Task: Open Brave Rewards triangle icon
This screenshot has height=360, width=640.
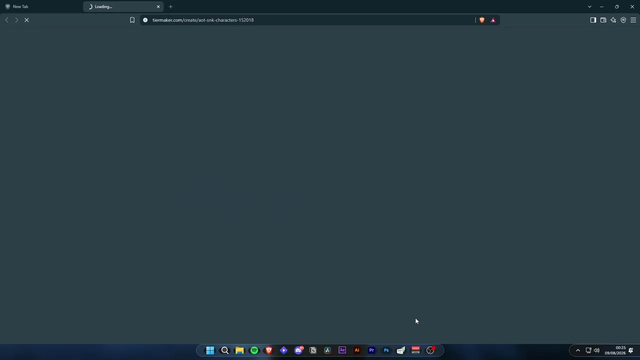Action: pos(493,20)
